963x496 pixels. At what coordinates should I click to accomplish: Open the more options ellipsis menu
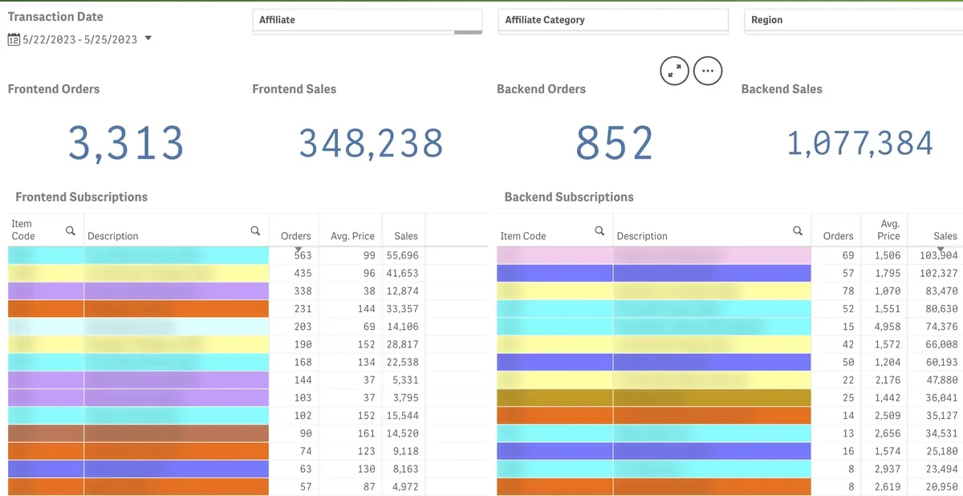(708, 71)
